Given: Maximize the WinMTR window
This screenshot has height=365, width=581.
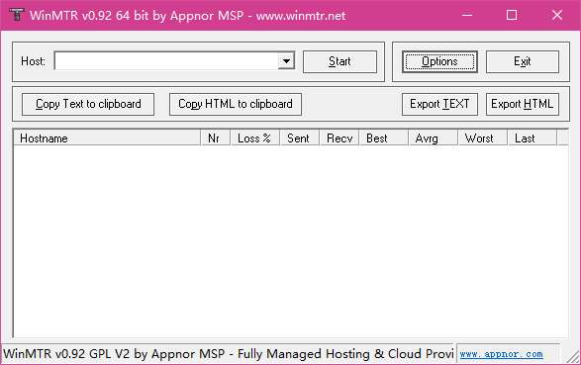Looking at the screenshot, I should click(x=512, y=15).
